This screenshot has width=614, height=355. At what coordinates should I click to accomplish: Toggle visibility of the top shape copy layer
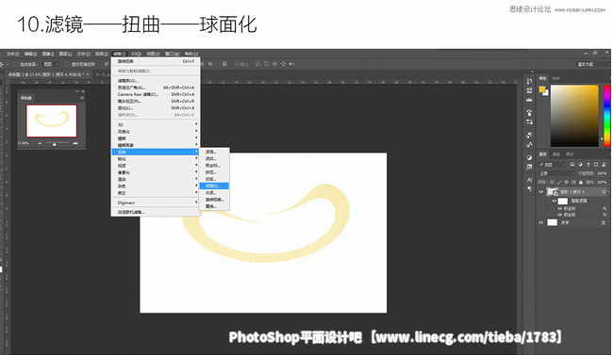point(541,191)
